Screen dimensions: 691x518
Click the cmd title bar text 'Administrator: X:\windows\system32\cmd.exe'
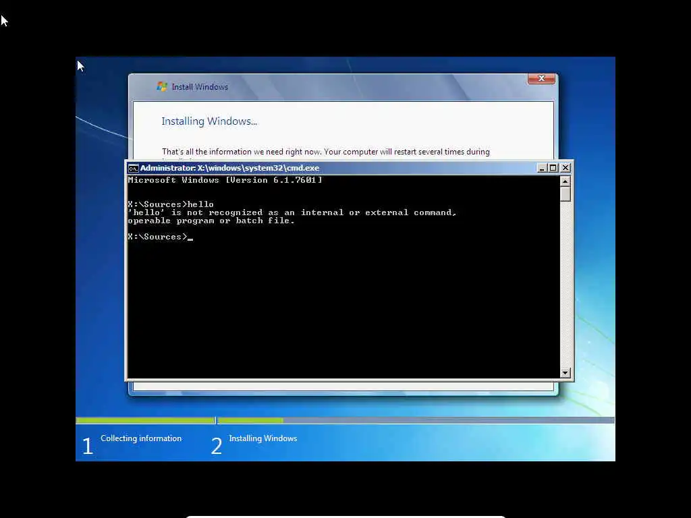click(x=229, y=168)
